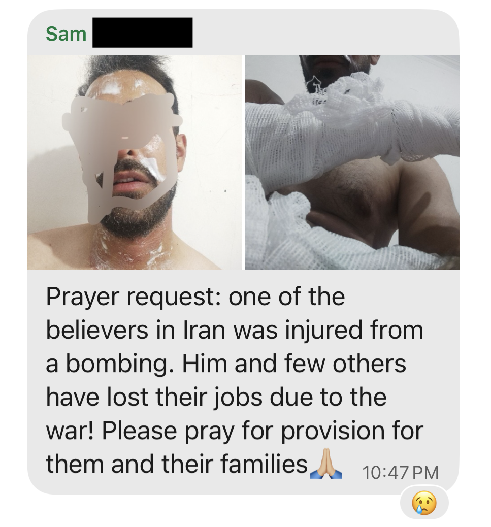Viewport: 491px width, 527px height.
Task: Select the word "families" before the emoji
Action: coord(264,464)
